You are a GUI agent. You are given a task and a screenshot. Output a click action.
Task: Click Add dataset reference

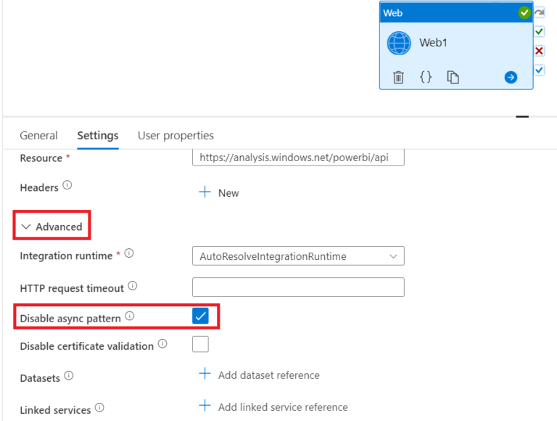pos(259,375)
